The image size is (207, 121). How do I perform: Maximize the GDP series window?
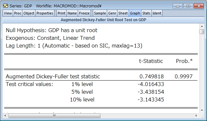(188, 6)
